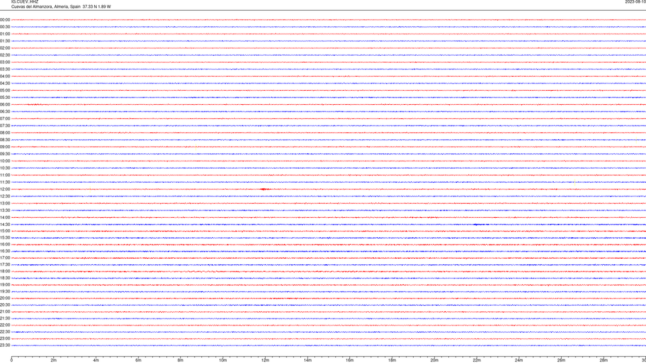
Task: Select the 21:00 time row label
Action: [5, 311]
